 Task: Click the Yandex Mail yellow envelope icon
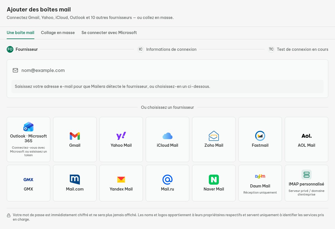pos(121,180)
